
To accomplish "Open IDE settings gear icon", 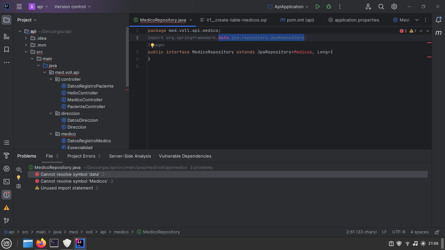I will 394,7.
